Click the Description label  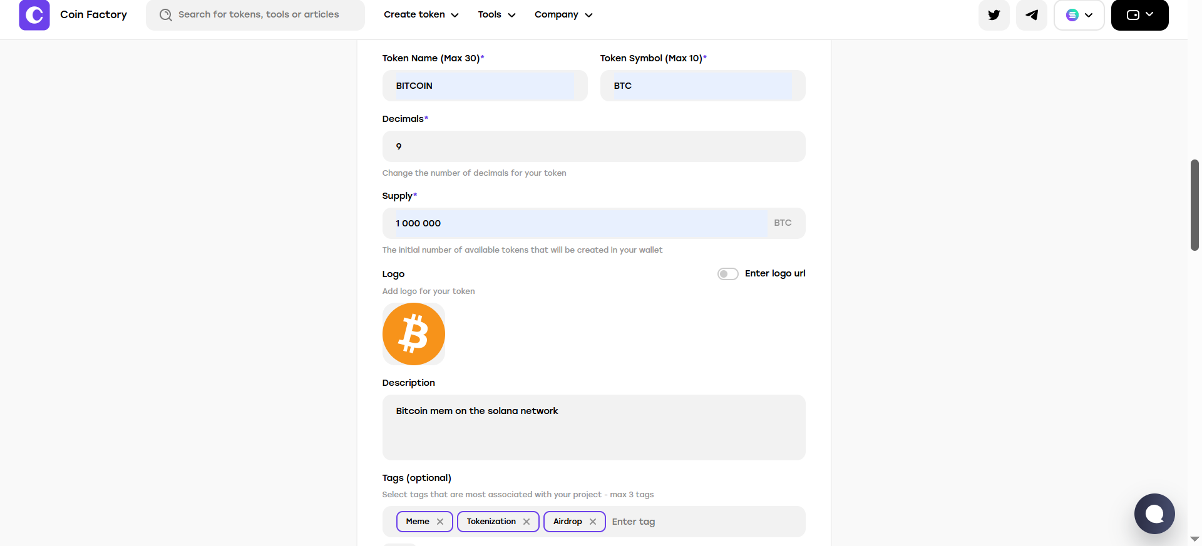(409, 383)
